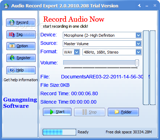
Task: Click the app icon in title bar
Action: 6,6
